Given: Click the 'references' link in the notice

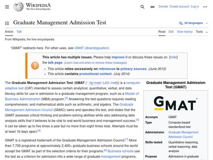Looking at the screenshot, I should (107, 69).
